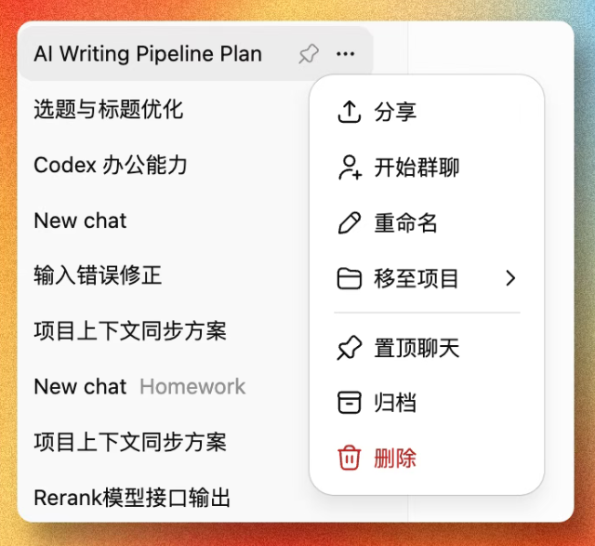Click the share upload icon
The width and height of the screenshot is (595, 546).
pos(350,112)
